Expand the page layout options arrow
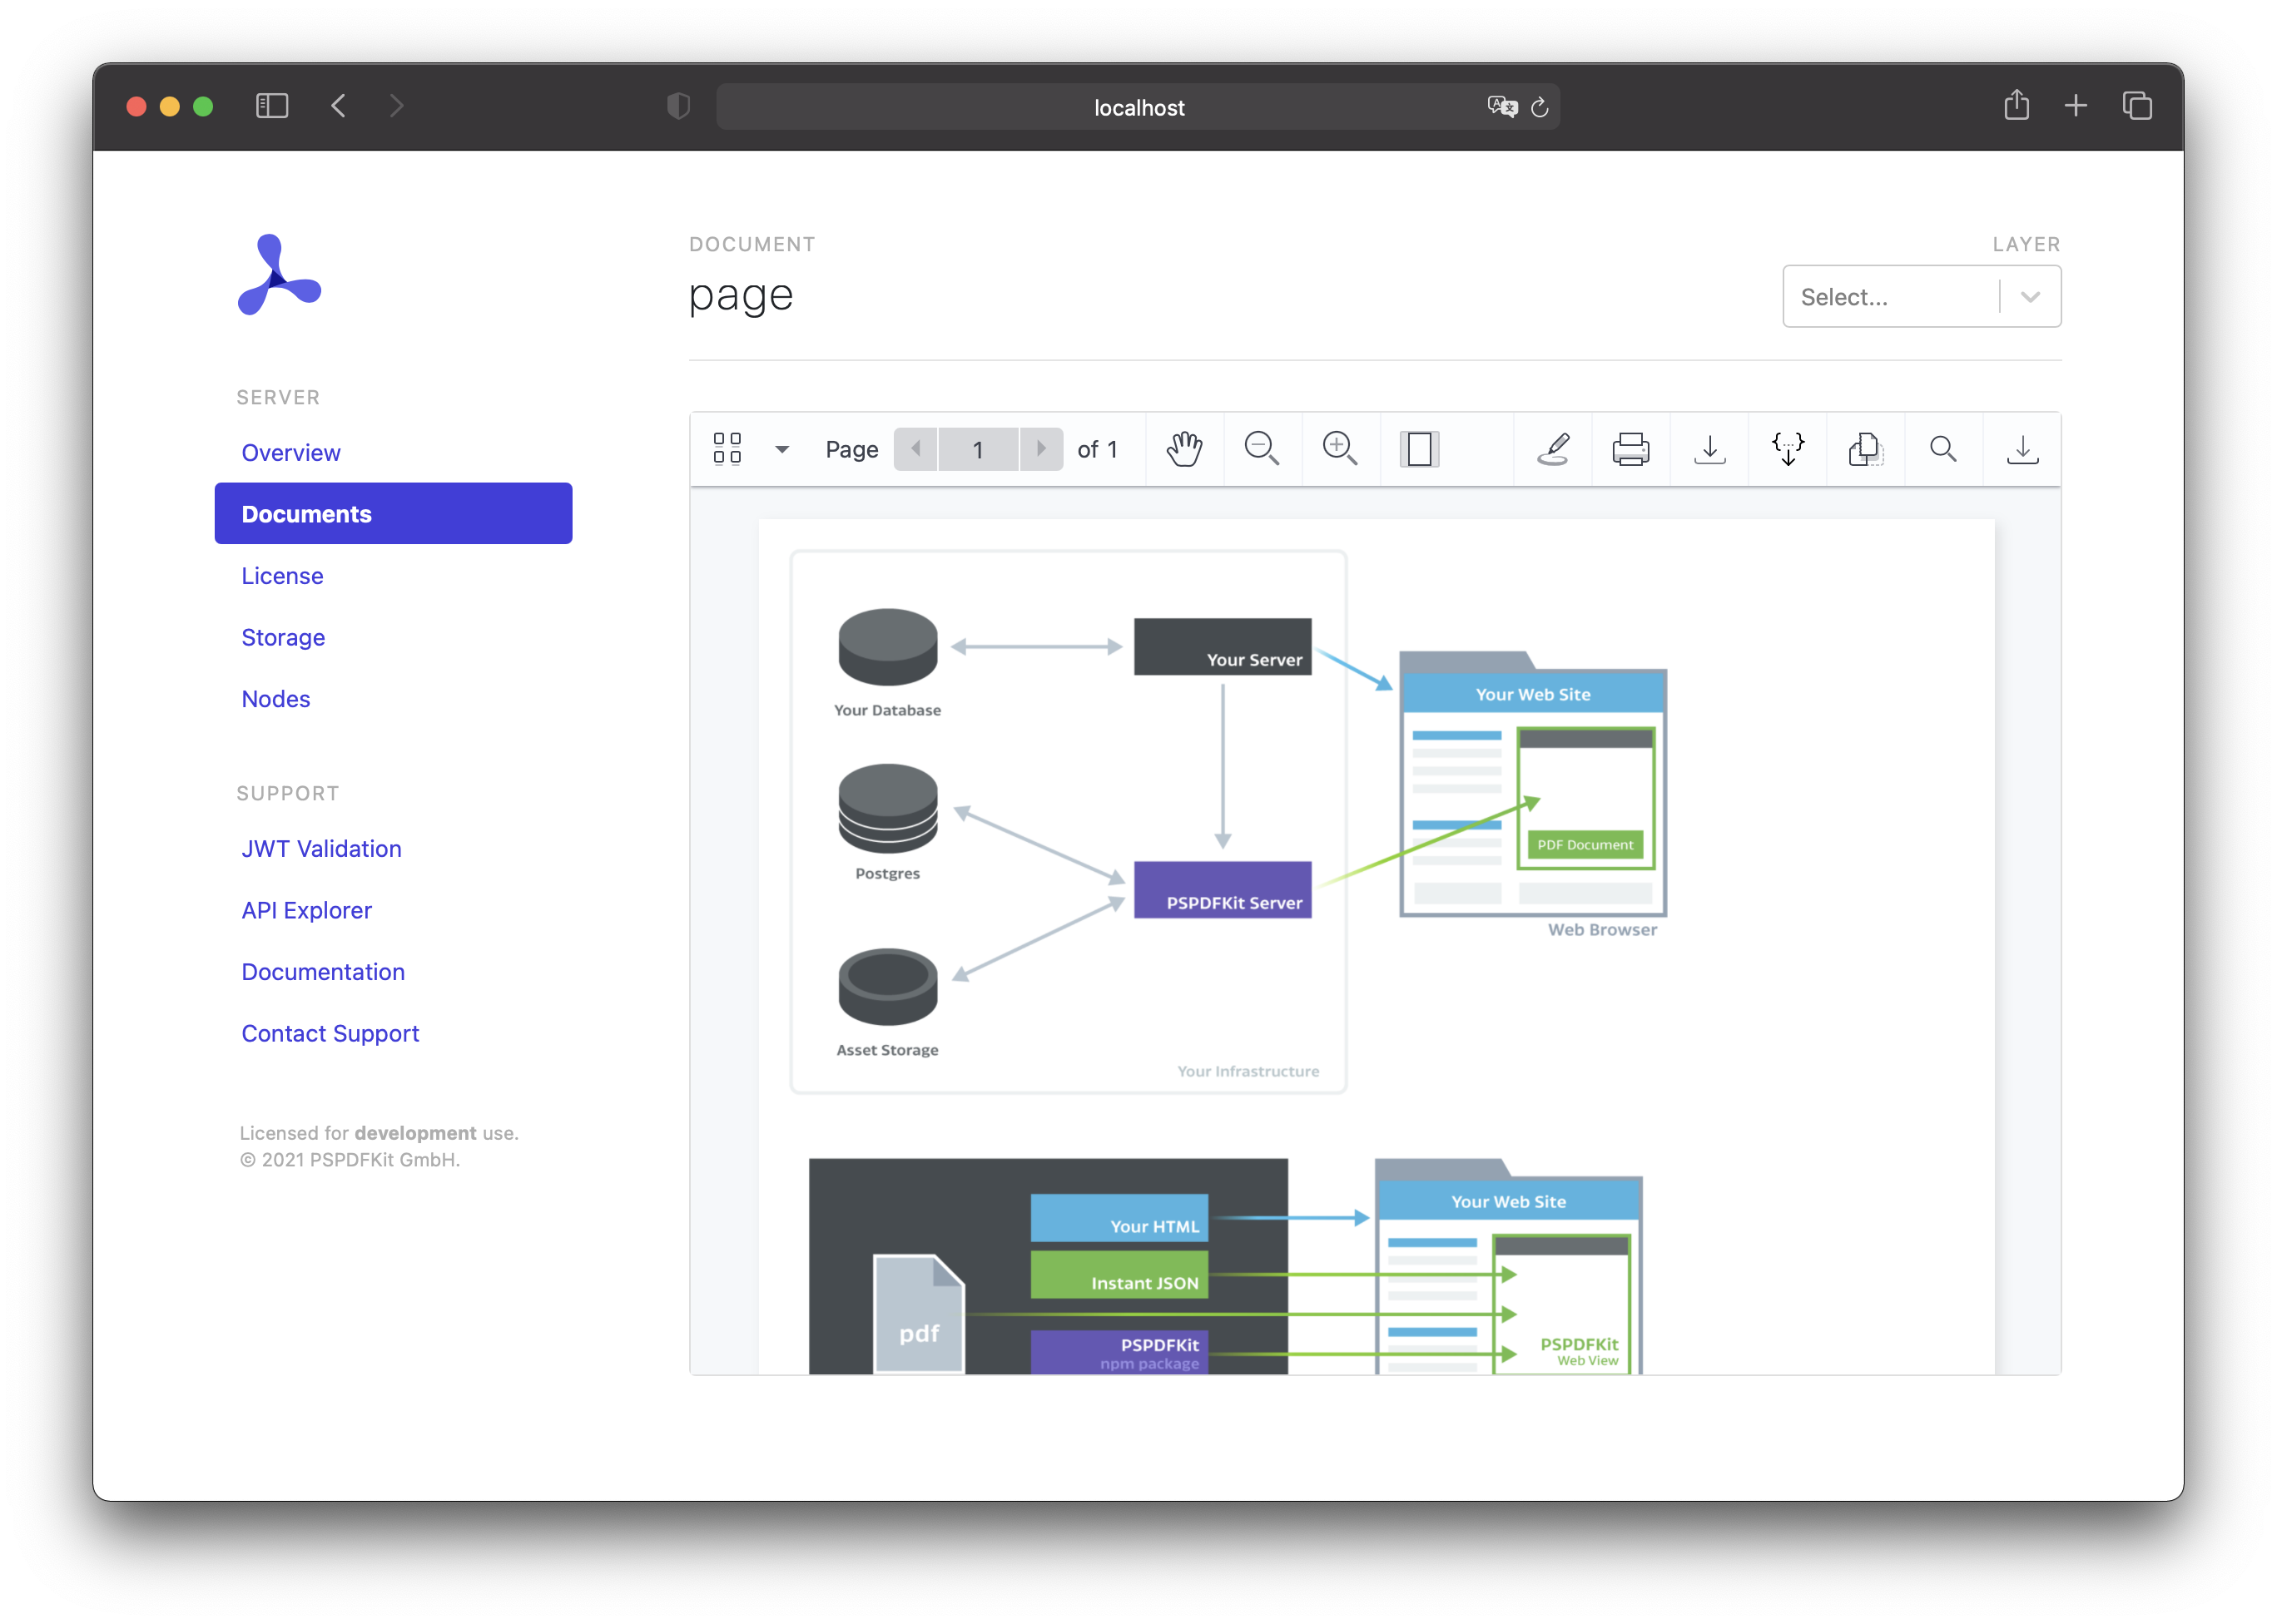 click(x=782, y=449)
